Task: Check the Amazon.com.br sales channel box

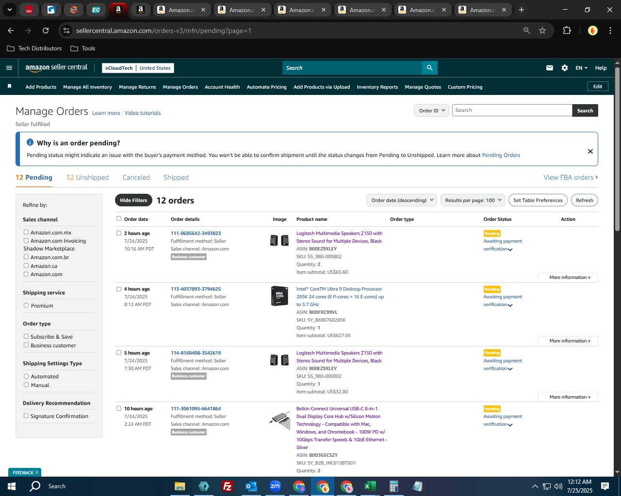Action: coord(26,257)
